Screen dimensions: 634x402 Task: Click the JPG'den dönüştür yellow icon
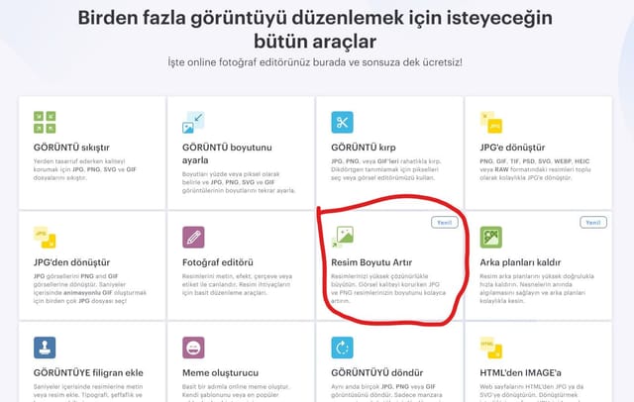(x=45, y=238)
